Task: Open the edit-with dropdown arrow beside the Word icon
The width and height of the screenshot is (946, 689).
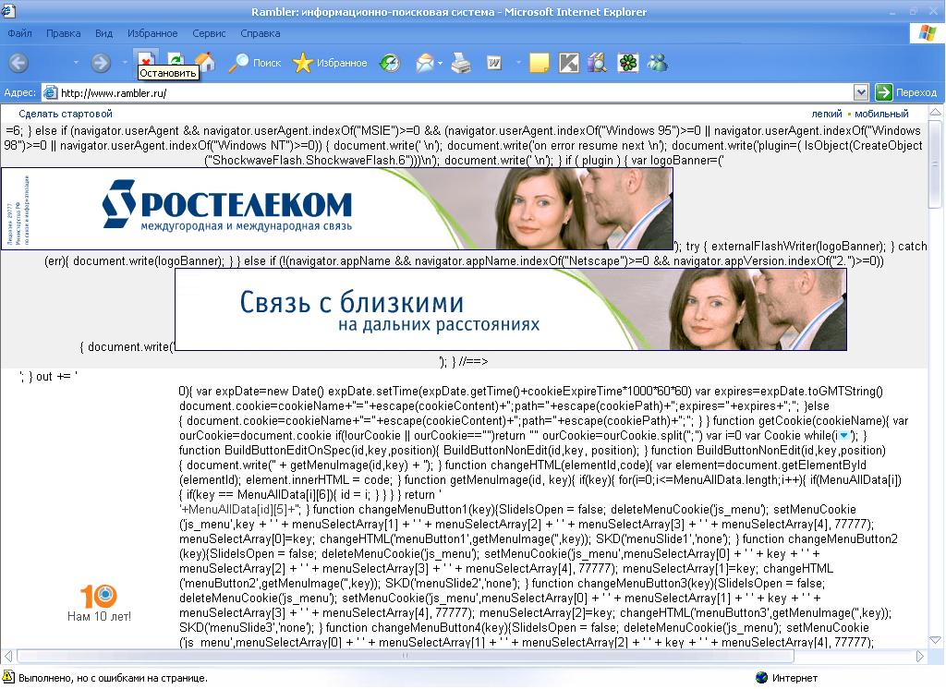Action: coord(518,63)
